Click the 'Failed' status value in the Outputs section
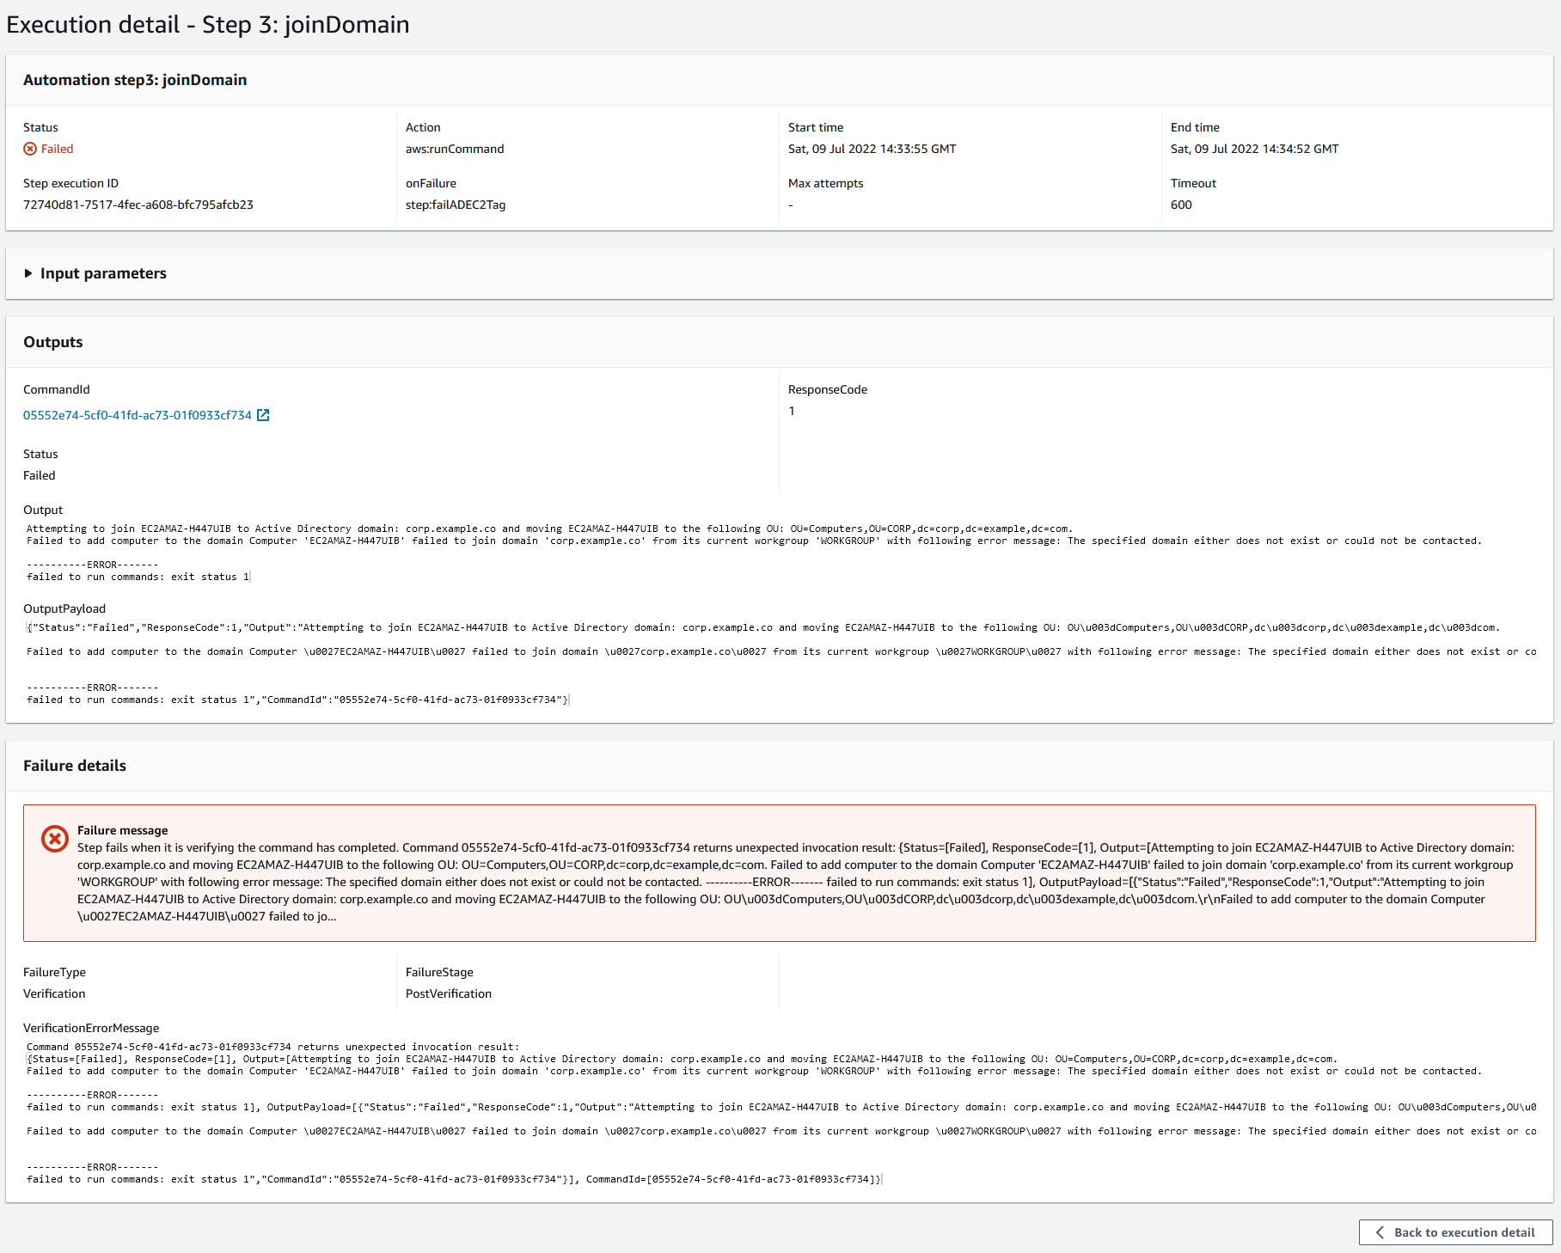Image resolution: width=1561 pixels, height=1253 pixels. pyautogui.click(x=40, y=475)
